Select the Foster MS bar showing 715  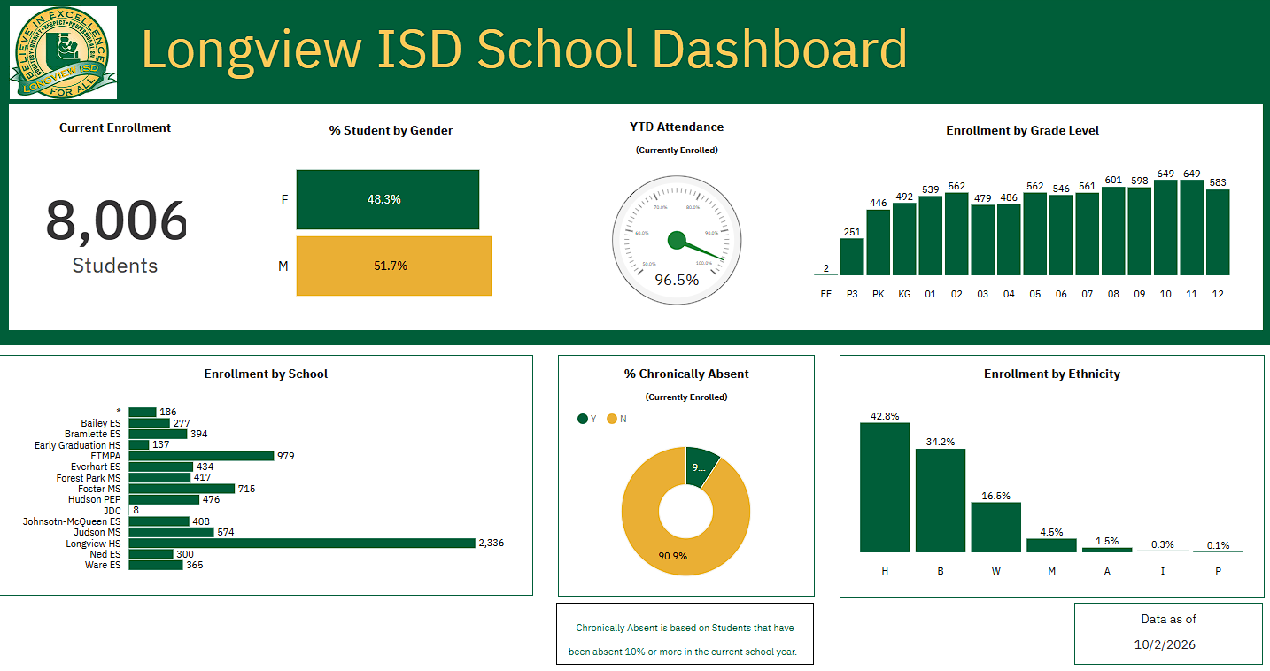point(182,489)
